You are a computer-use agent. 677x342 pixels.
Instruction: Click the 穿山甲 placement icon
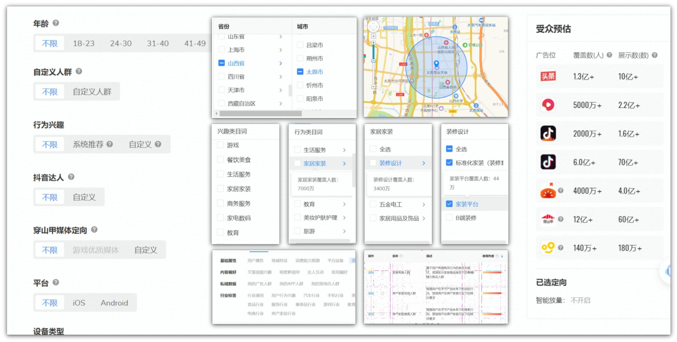click(548, 219)
